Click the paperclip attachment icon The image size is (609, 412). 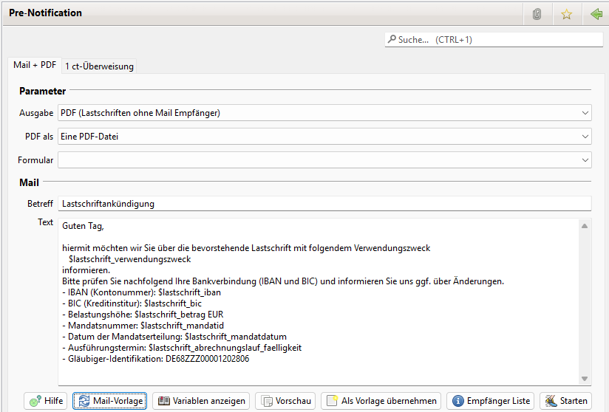[537, 14]
